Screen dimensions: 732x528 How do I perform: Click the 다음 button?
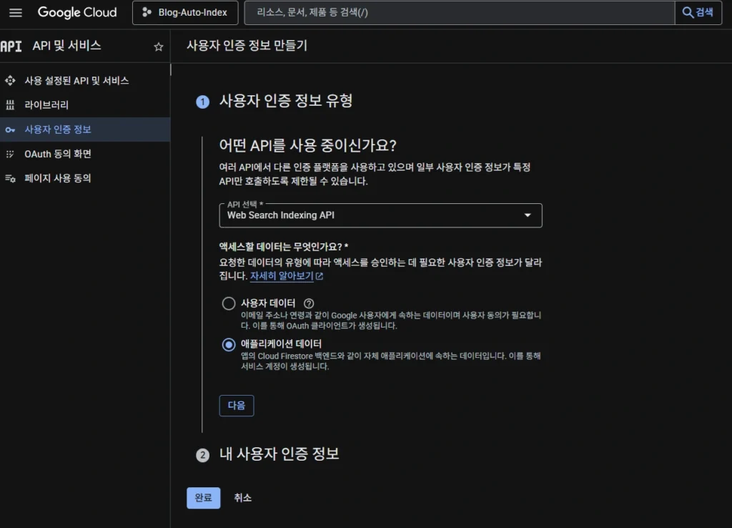(237, 406)
